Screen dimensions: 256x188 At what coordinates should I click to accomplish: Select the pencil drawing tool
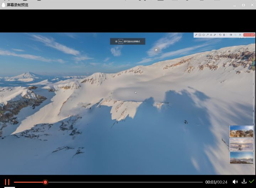pyautogui.click(x=196, y=35)
